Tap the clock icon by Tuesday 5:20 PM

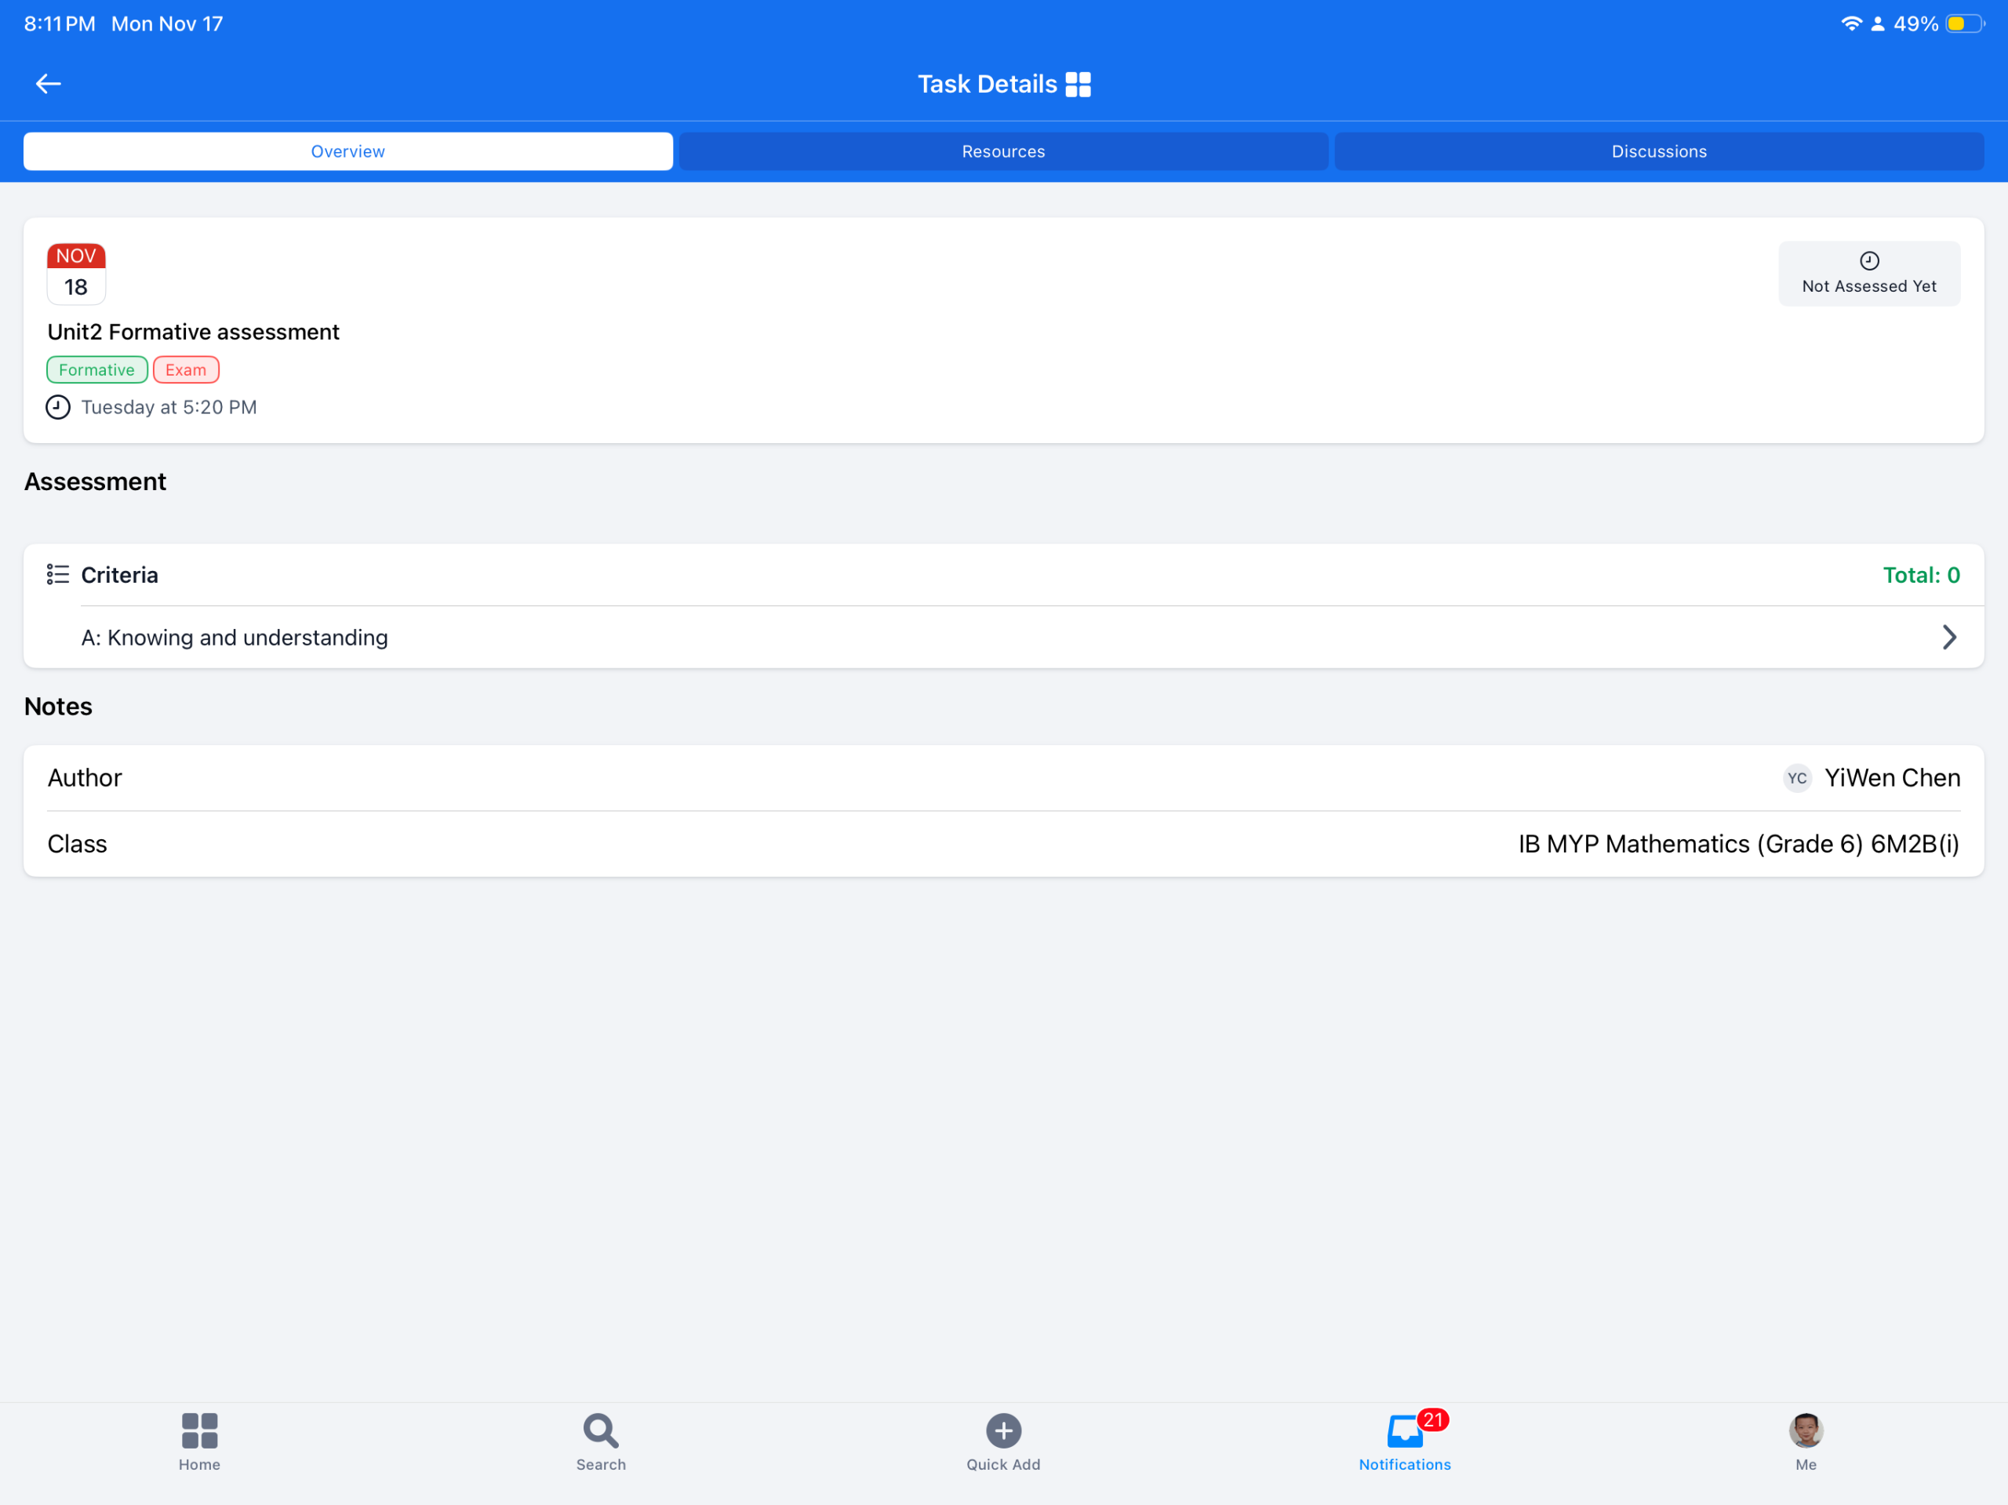click(x=58, y=408)
